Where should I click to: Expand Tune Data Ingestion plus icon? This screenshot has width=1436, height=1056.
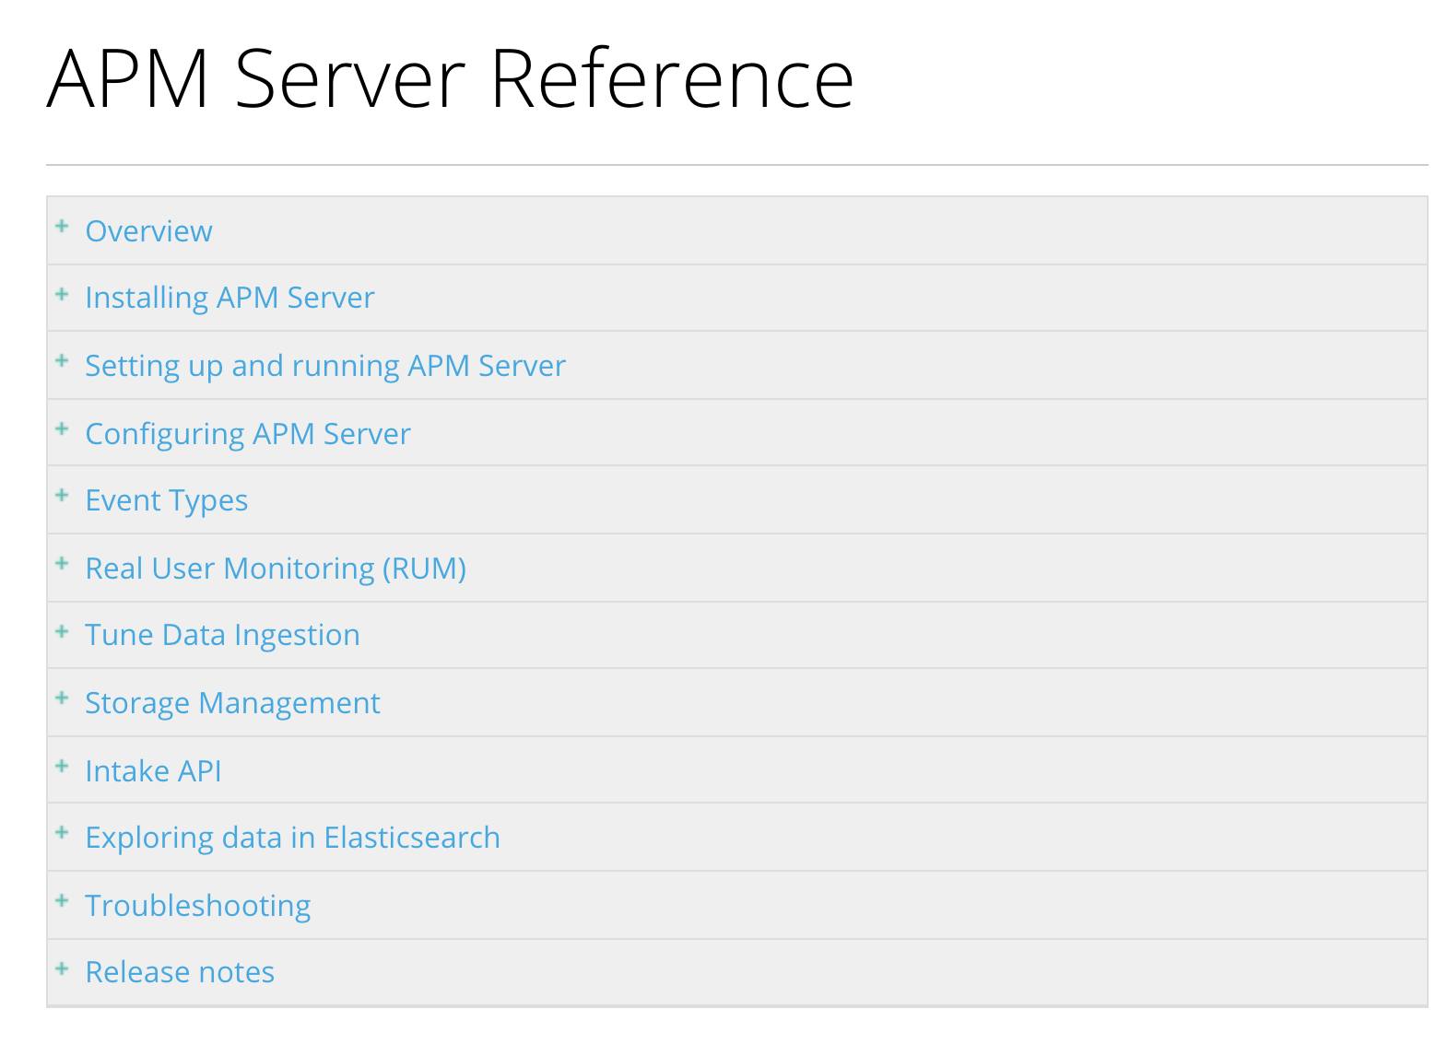point(62,631)
